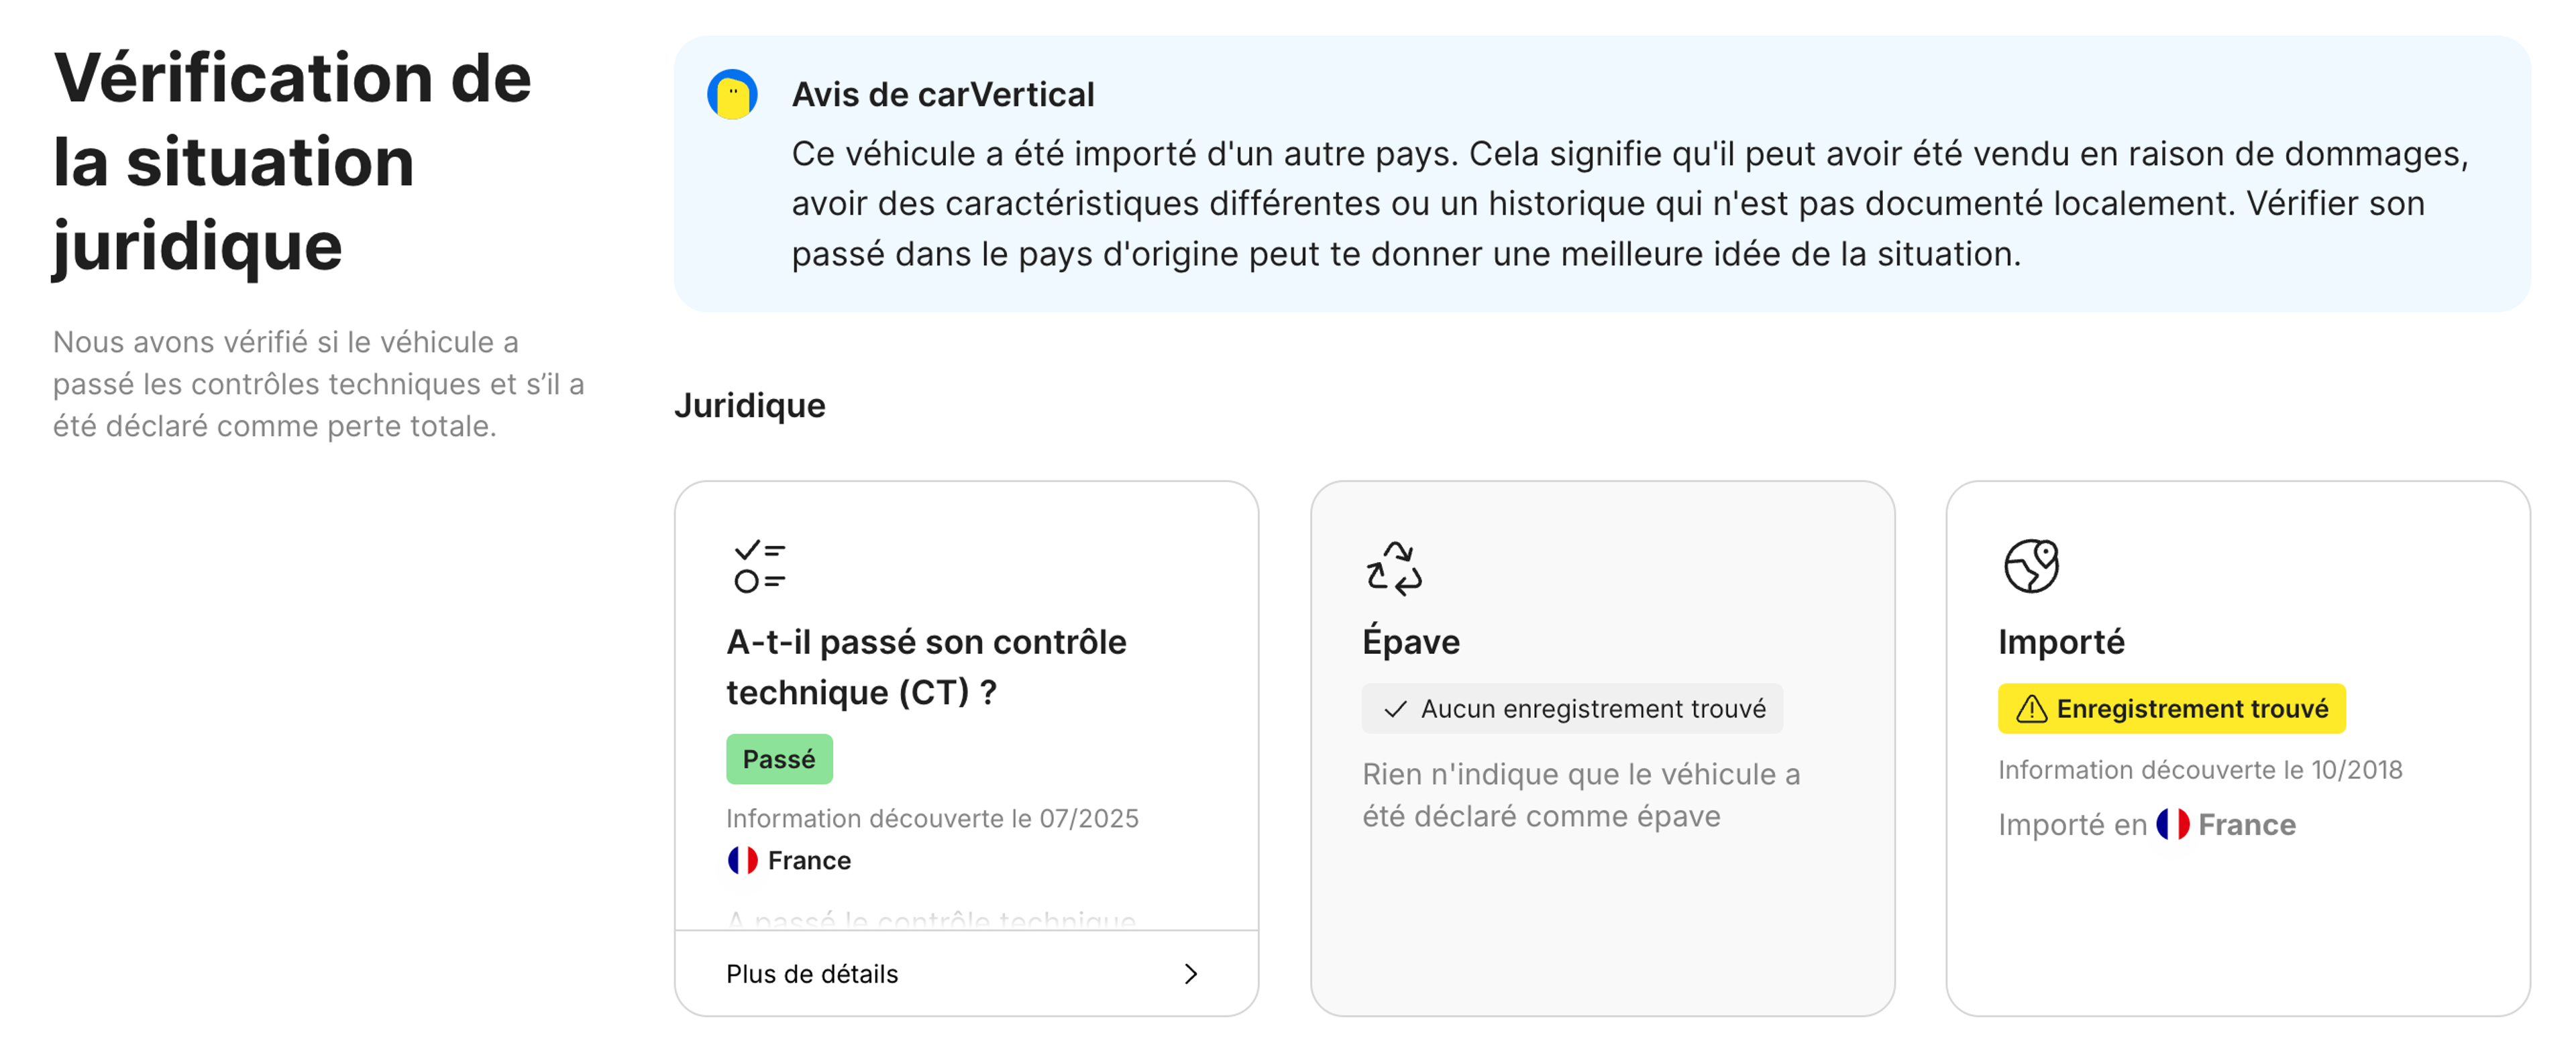Select the France flag in the CT card

pos(743,859)
